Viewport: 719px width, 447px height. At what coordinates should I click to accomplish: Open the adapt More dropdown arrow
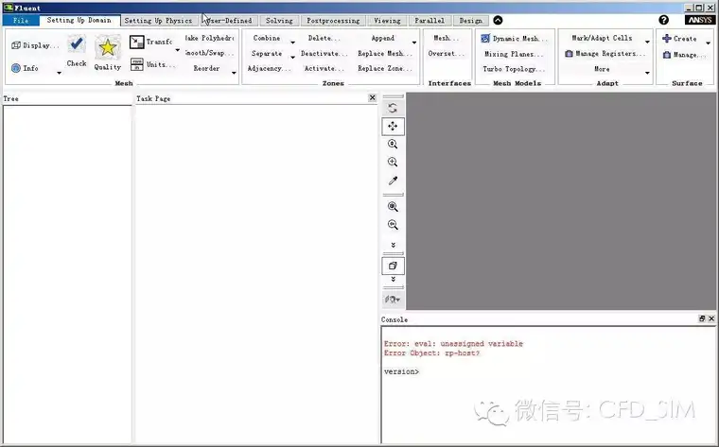click(x=647, y=73)
